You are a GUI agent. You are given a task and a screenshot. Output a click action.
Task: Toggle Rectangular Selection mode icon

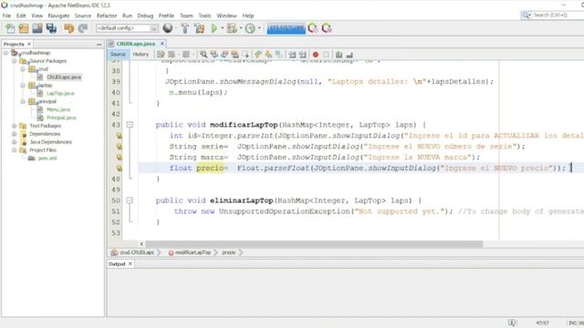pos(245,55)
